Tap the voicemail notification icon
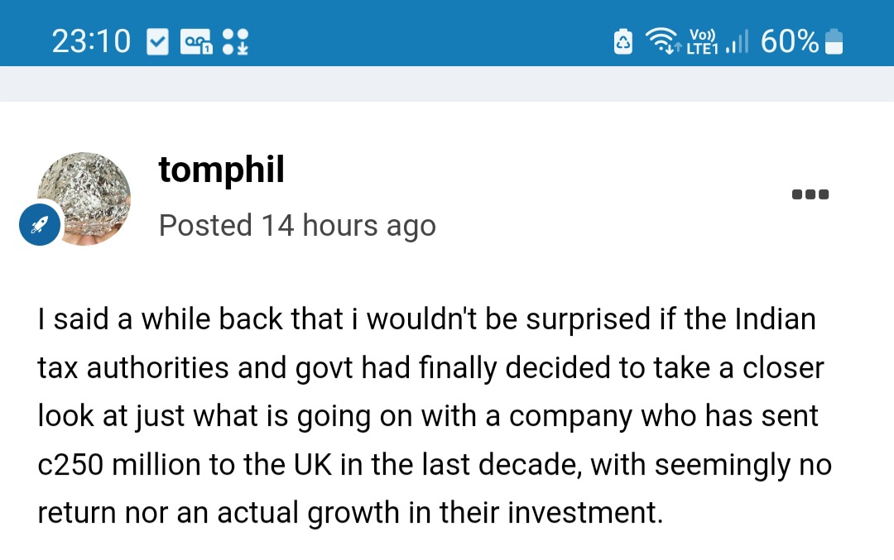 coord(196,42)
